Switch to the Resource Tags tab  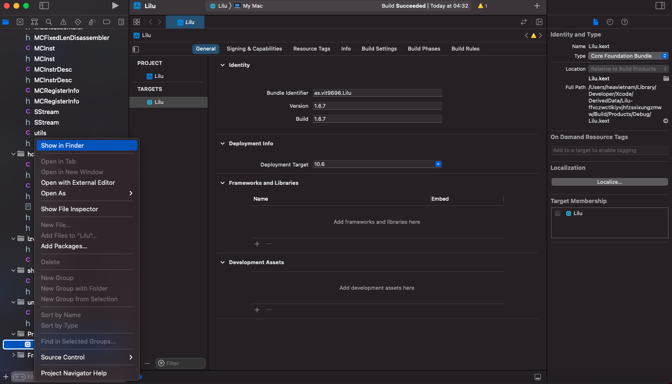[x=311, y=49]
